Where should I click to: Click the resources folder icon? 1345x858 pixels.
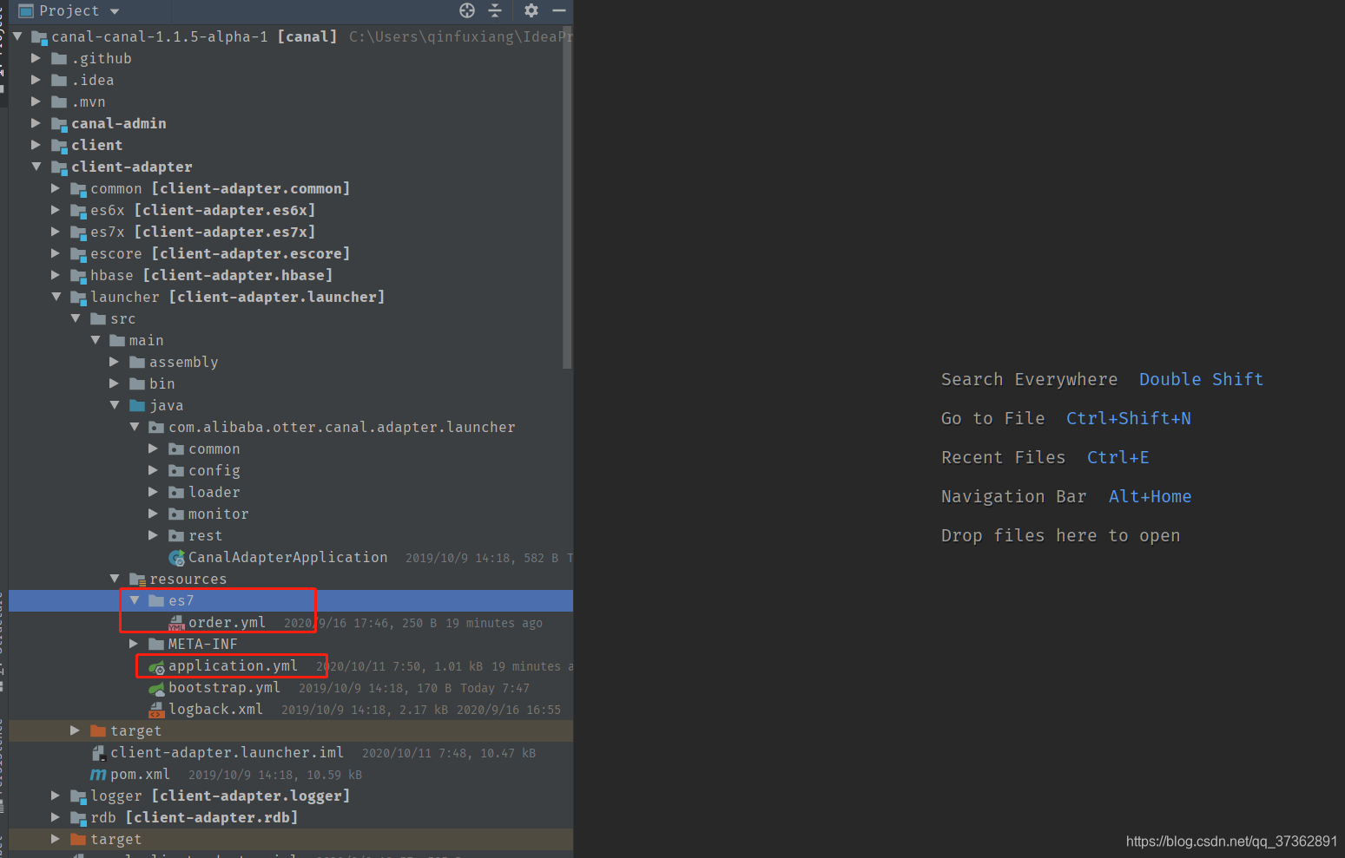pos(137,580)
